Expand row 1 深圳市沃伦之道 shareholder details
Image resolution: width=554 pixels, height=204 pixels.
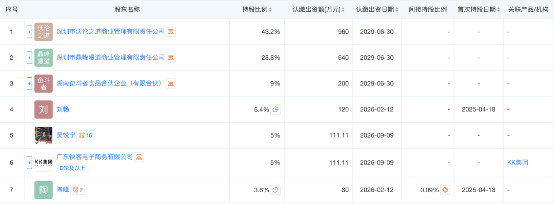[29, 32]
